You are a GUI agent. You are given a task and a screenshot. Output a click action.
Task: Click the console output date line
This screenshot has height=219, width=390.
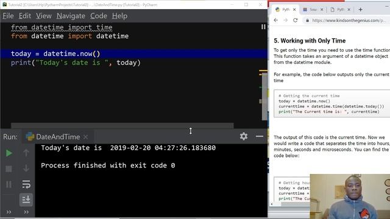pos(129,148)
